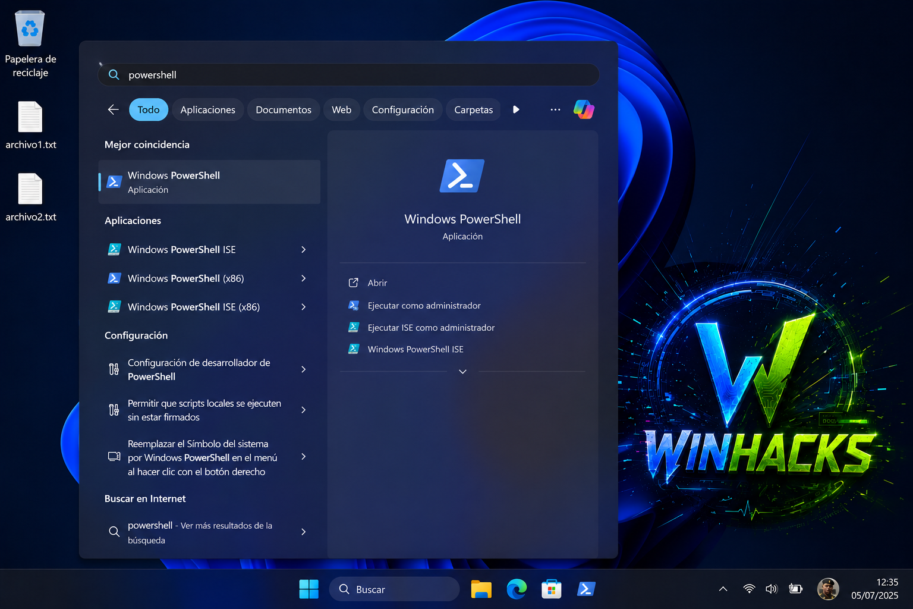Click the magnifier icon in search box
913x609 pixels.
pos(114,75)
